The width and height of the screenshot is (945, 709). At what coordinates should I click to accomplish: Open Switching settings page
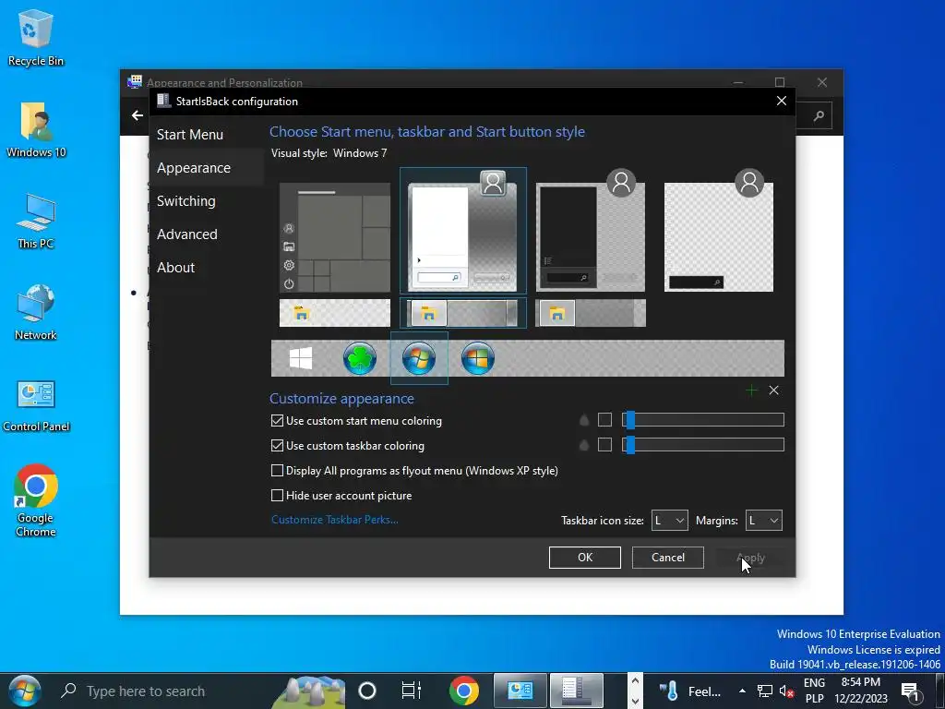pyautogui.click(x=185, y=200)
